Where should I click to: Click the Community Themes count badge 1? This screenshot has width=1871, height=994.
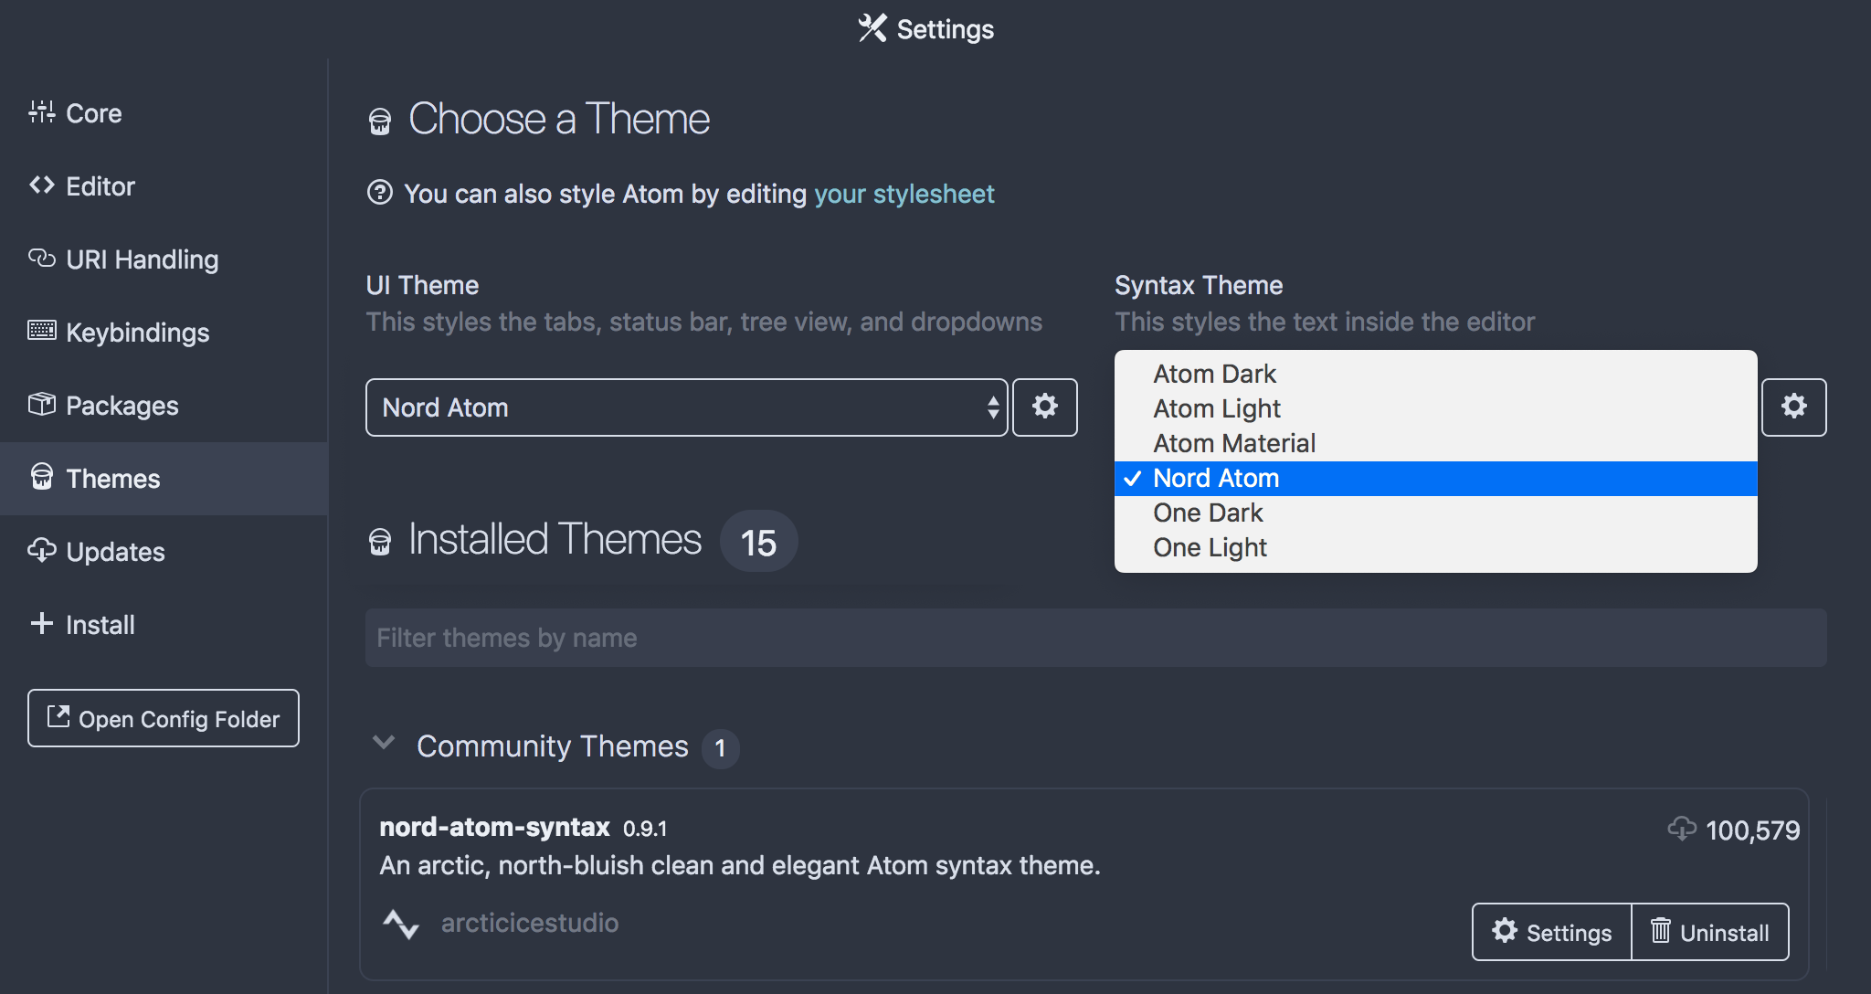click(720, 748)
